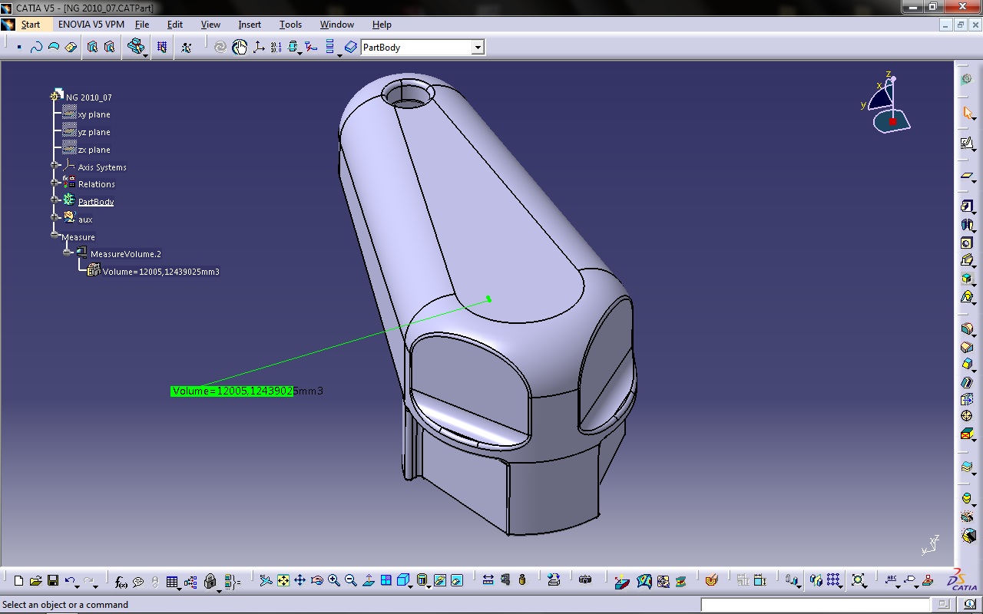Click Measure Between icon
983x614 pixels.
pos(488,581)
